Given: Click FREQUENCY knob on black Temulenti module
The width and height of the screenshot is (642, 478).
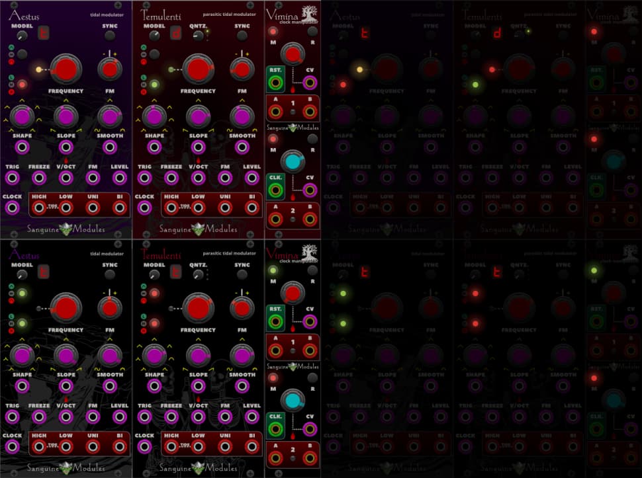Looking at the screenshot, I should point(198,308).
